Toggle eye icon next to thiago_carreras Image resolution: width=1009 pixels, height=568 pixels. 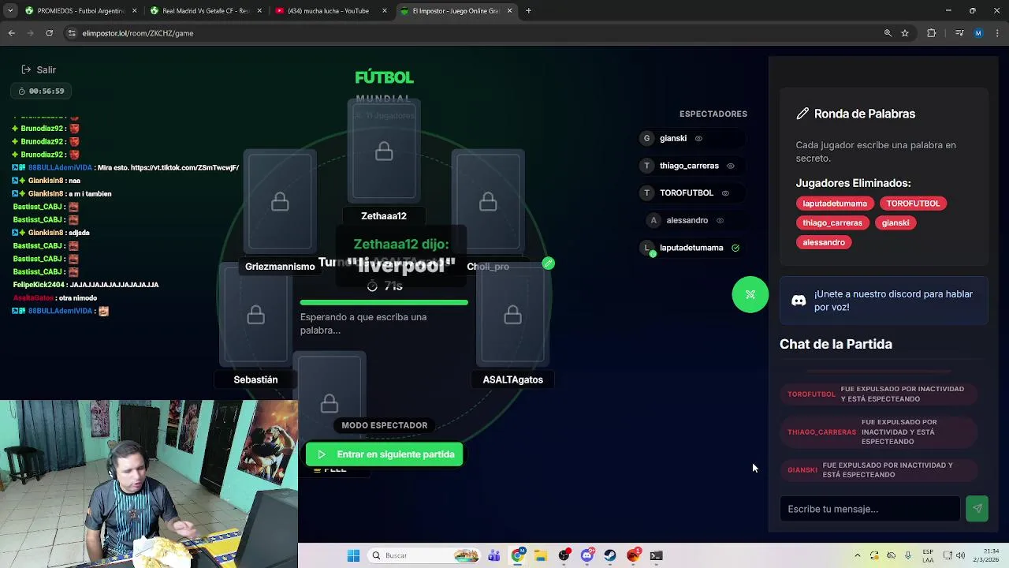[731, 166]
